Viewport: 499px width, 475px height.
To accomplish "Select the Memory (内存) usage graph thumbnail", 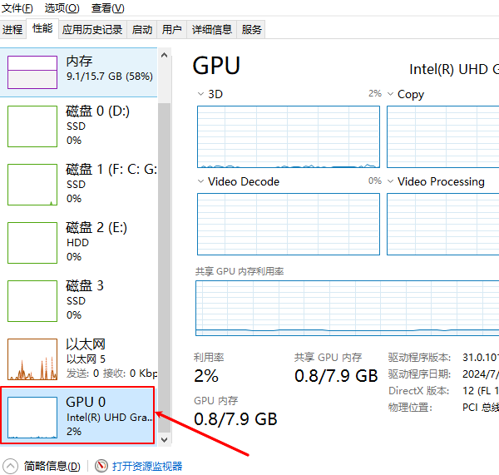I will pyautogui.click(x=32, y=72).
